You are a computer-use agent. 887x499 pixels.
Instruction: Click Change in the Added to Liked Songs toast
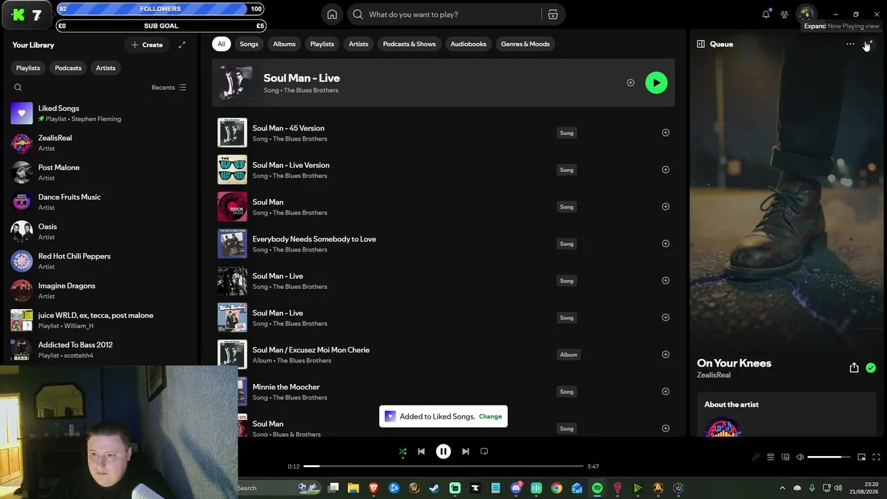click(x=490, y=417)
